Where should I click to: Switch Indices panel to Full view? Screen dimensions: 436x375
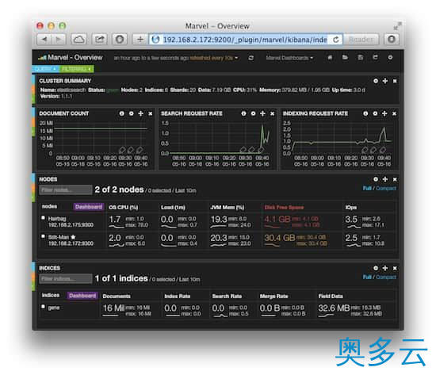point(367,277)
